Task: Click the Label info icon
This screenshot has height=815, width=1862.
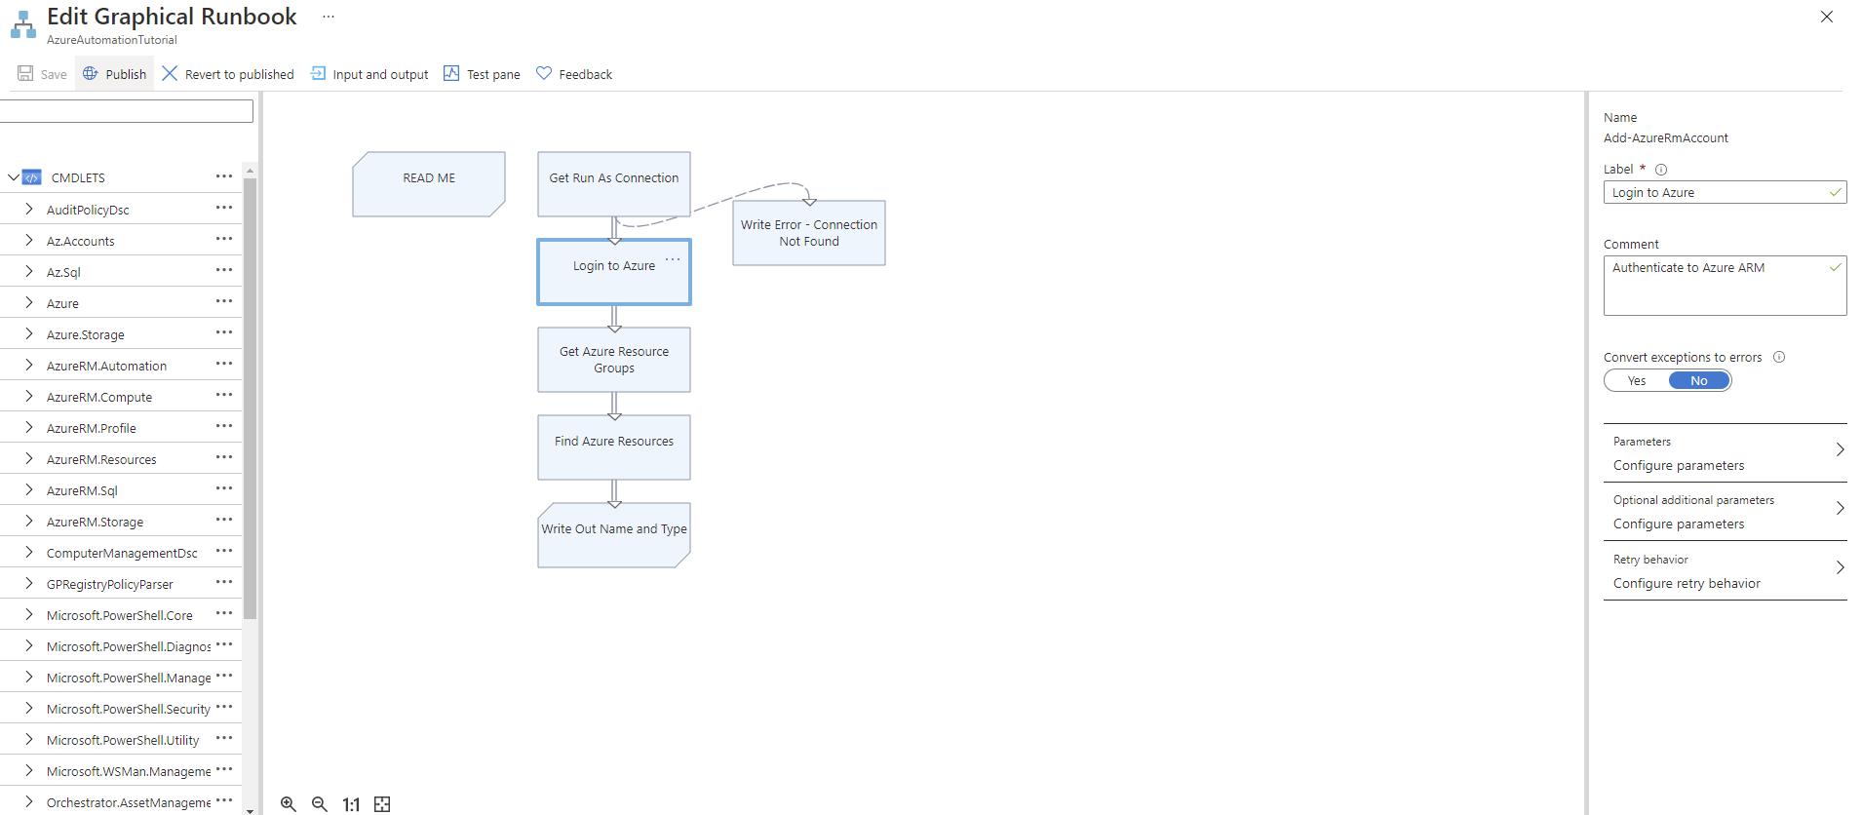Action: pos(1661,170)
